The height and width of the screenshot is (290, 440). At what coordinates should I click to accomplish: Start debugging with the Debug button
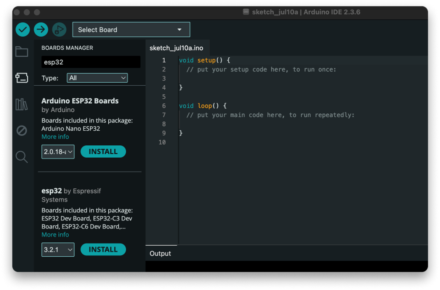click(59, 30)
